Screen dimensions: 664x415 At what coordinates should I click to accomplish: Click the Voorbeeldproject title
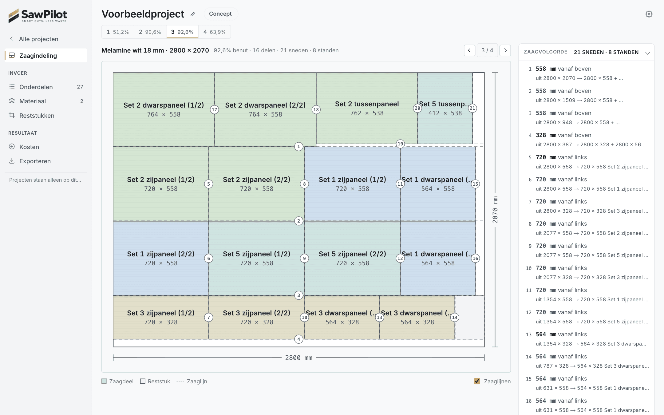tap(143, 14)
